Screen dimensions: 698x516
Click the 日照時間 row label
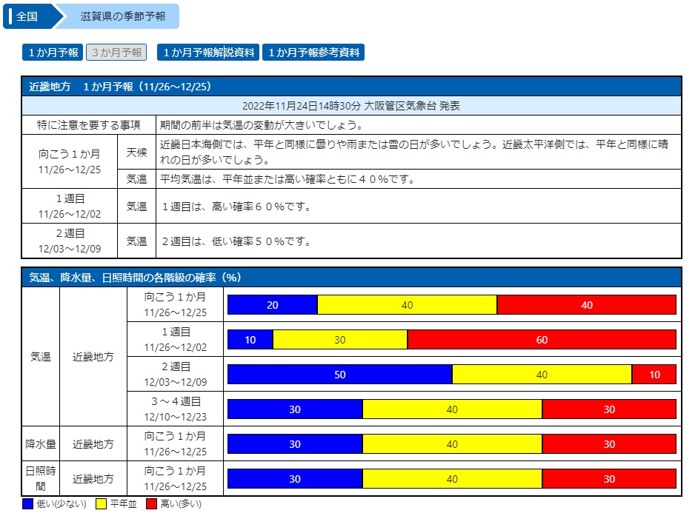[41, 479]
